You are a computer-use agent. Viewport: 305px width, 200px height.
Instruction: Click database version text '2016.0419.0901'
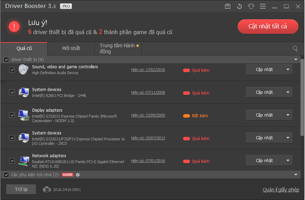[x=67, y=190]
